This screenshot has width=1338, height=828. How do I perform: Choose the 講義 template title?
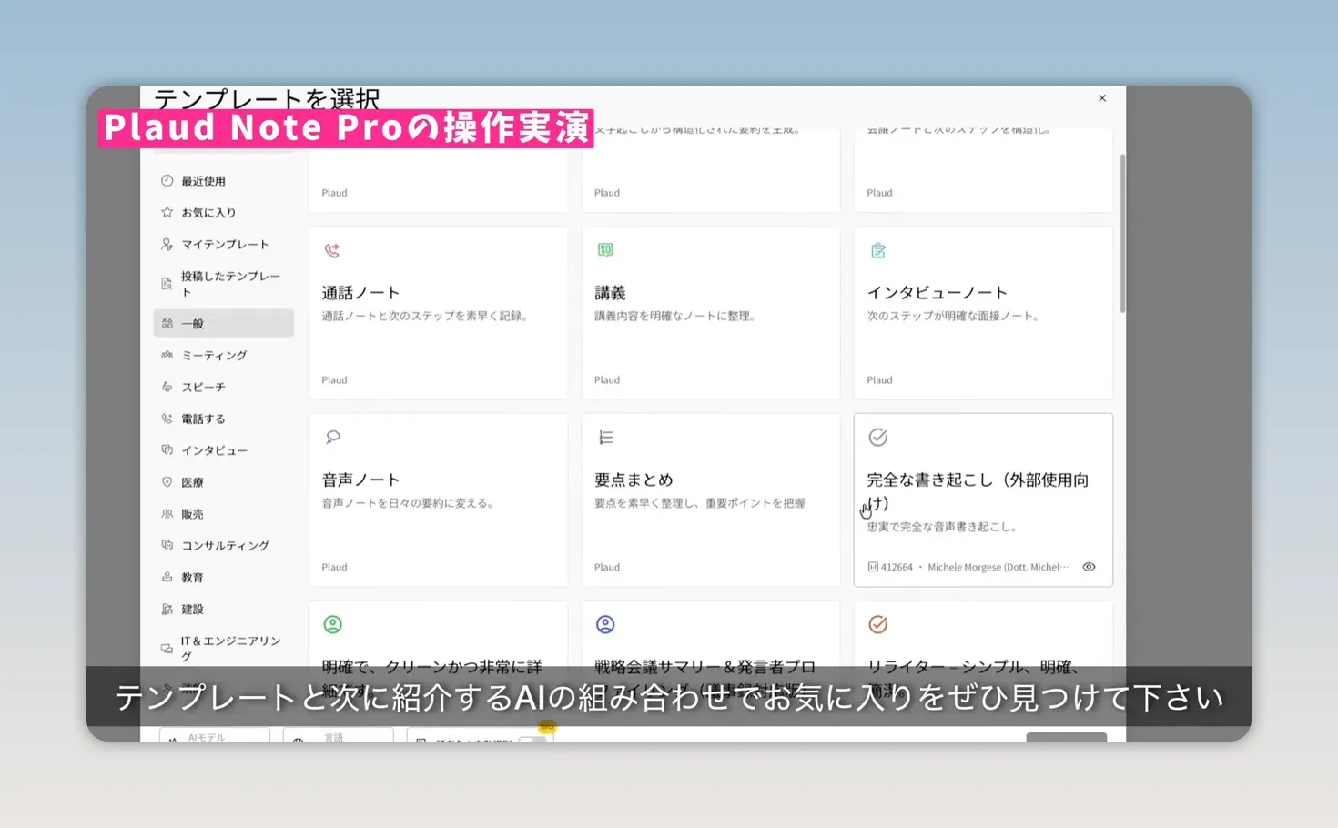click(x=610, y=293)
